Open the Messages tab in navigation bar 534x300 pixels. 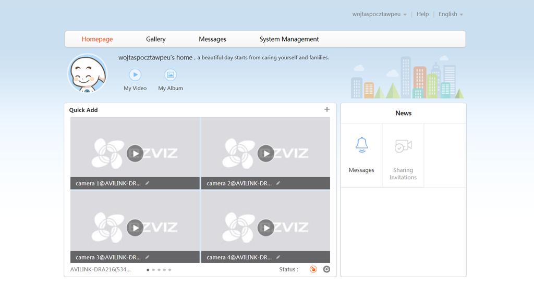[213, 39]
